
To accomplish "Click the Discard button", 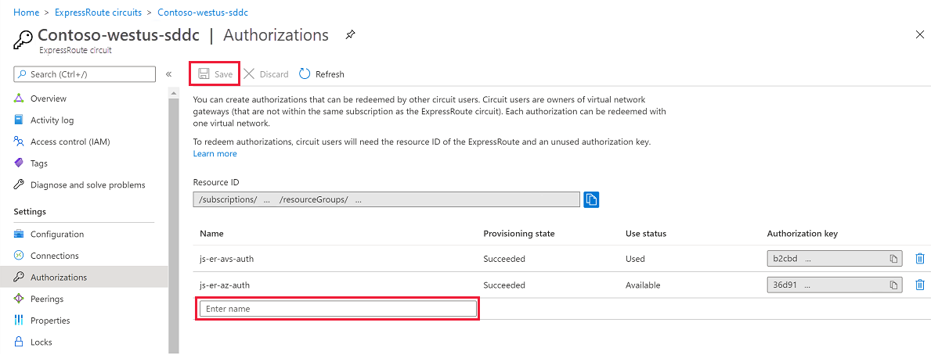I will (266, 74).
